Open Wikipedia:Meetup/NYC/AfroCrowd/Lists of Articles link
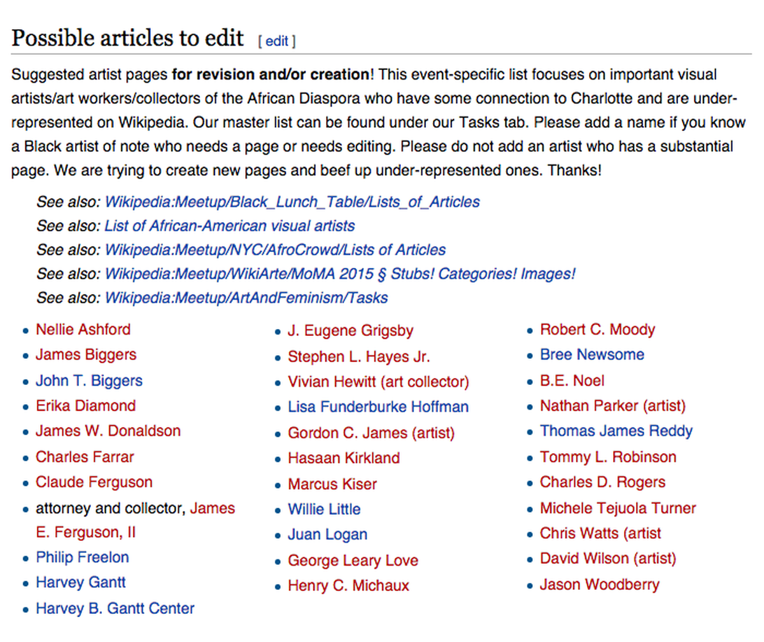The image size is (764, 642). tap(275, 250)
